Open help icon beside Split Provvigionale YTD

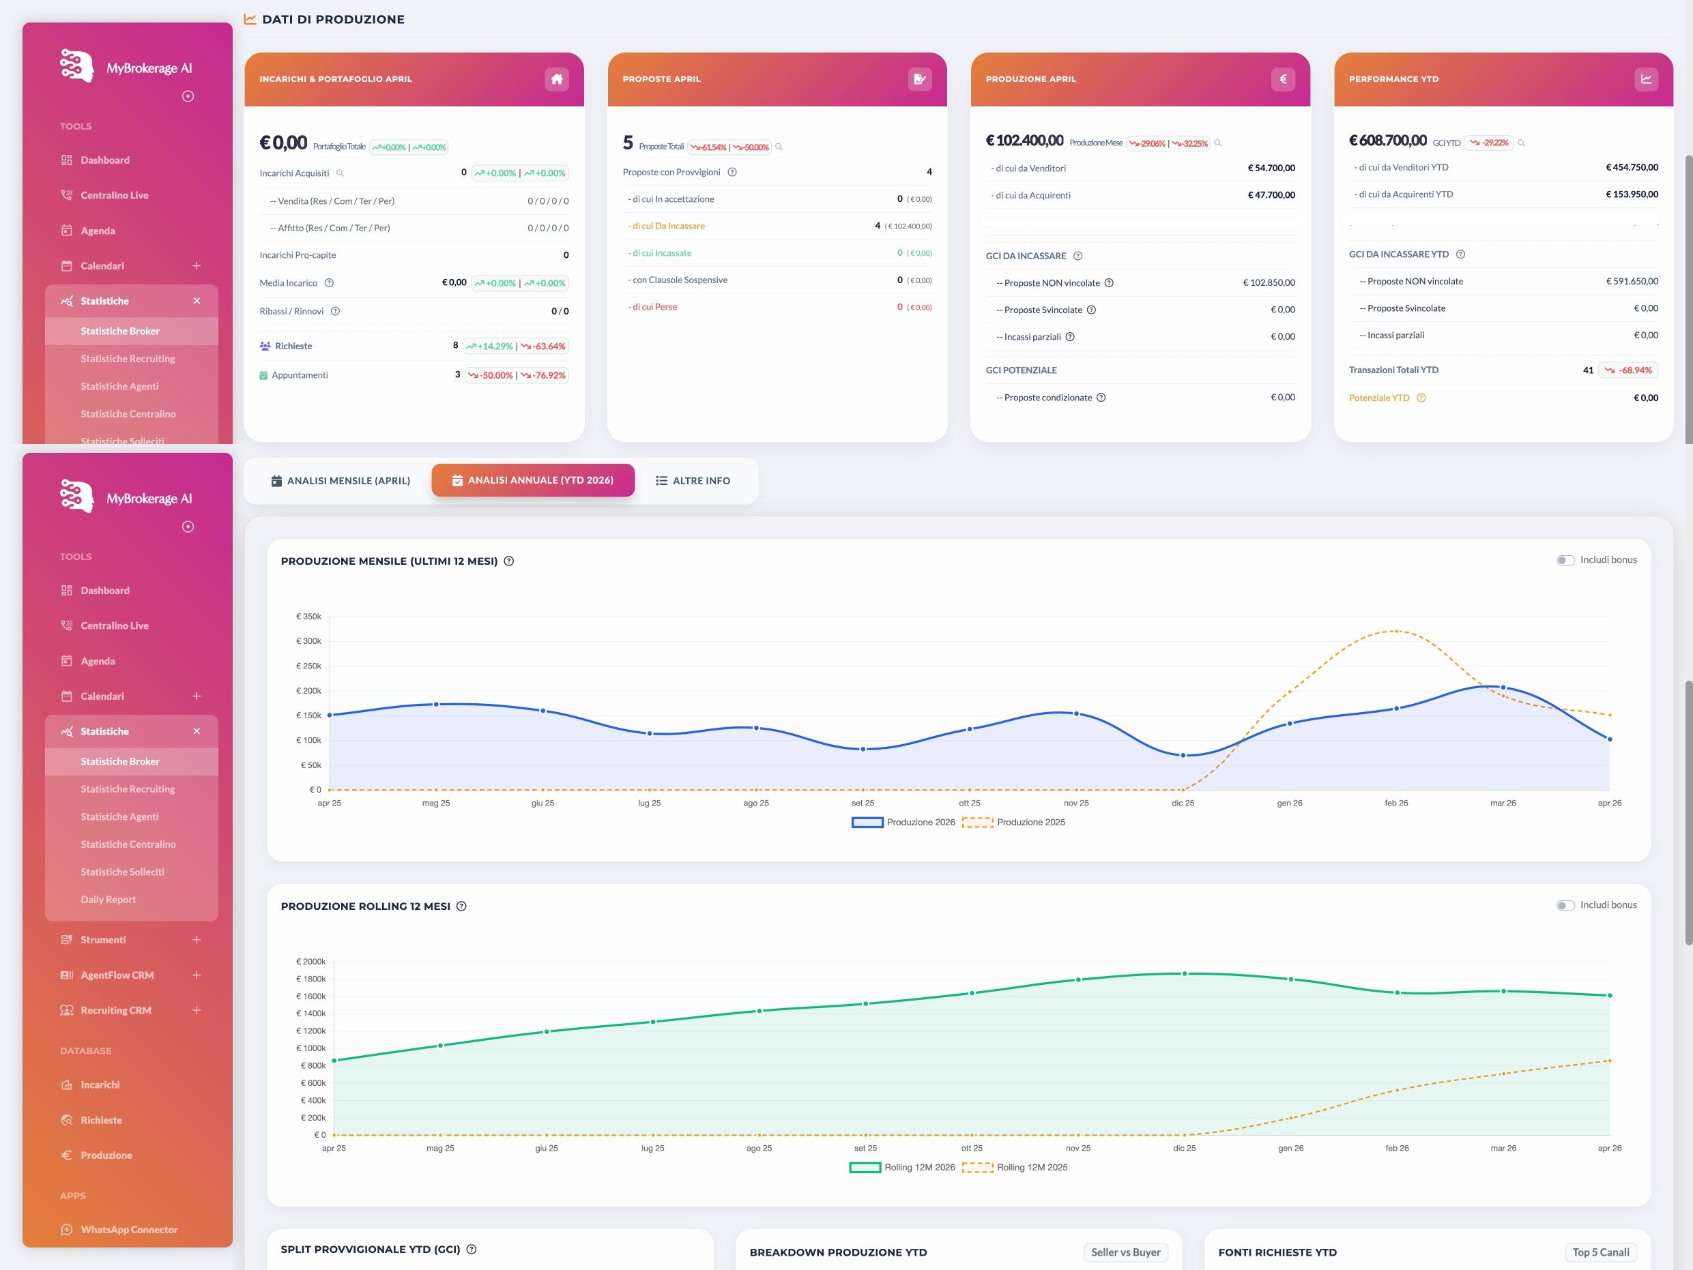point(471,1250)
